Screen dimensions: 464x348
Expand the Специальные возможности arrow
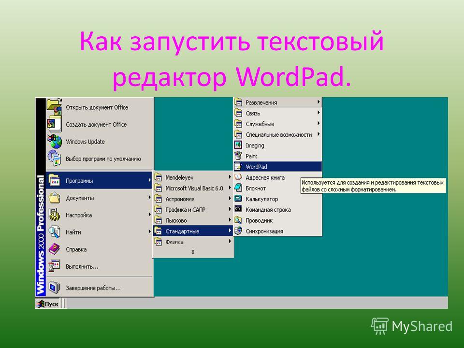pyautogui.click(x=319, y=134)
